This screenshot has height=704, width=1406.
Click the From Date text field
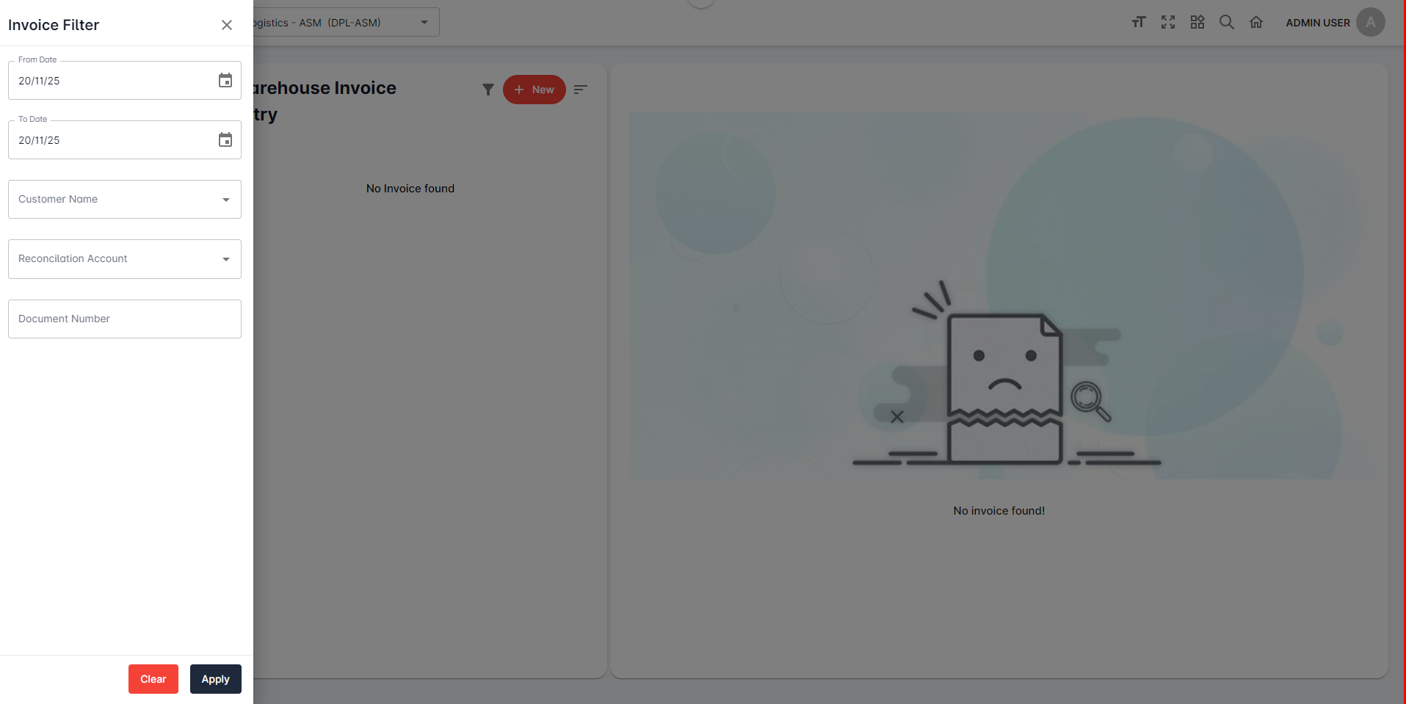(110, 81)
